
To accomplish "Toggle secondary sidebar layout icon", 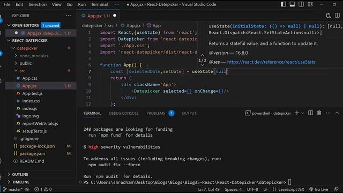I will pos(301,4).
